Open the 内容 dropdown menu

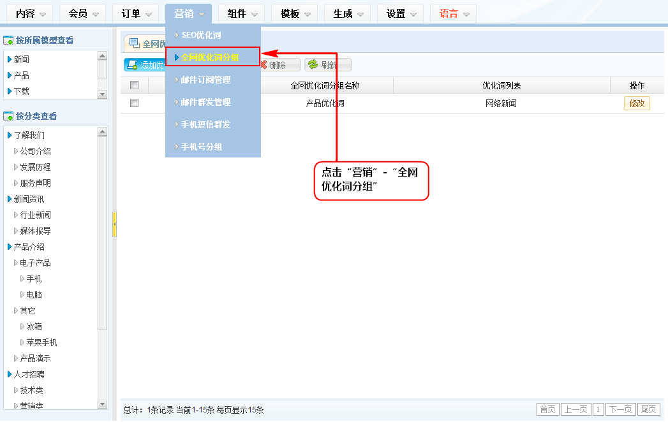coord(31,13)
